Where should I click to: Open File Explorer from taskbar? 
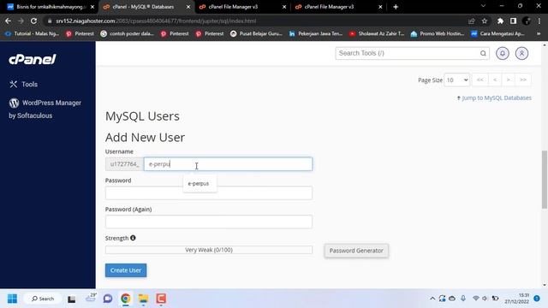[x=143, y=299]
